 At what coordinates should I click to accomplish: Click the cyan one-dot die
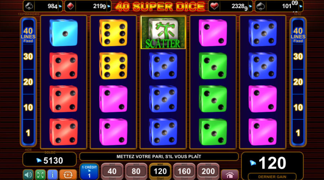coord(63,33)
